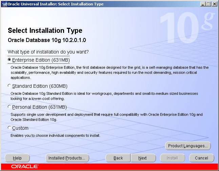
Task: Click the ORACLE logo in red footer
Action: [25, 167]
